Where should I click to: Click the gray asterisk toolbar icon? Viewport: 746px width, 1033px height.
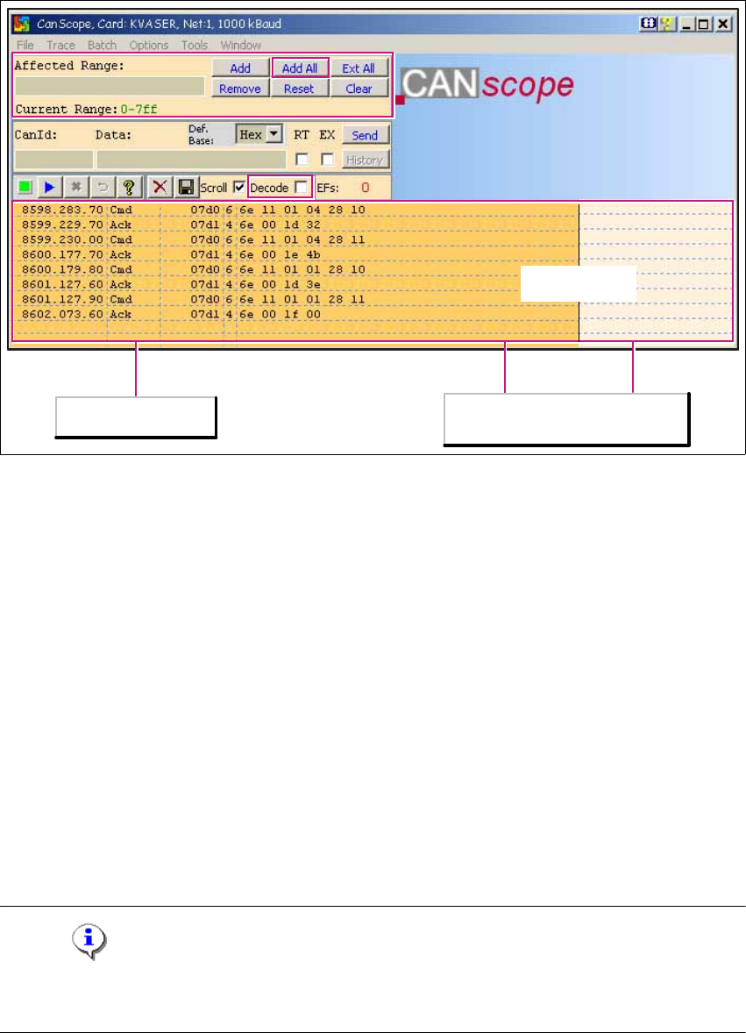76,187
